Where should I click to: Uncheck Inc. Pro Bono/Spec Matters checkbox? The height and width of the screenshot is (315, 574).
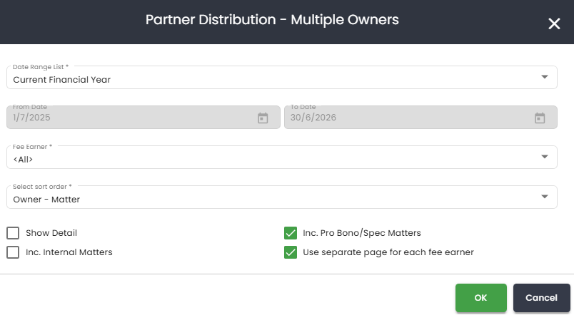(291, 233)
